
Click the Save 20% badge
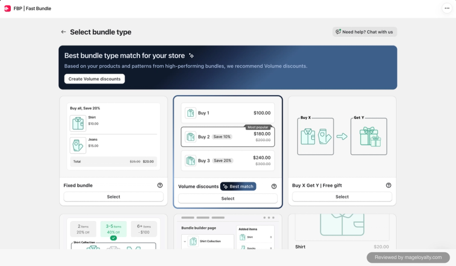(x=222, y=161)
